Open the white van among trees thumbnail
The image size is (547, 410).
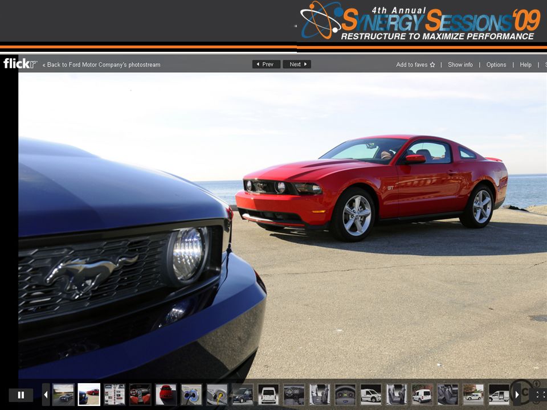tap(473, 394)
